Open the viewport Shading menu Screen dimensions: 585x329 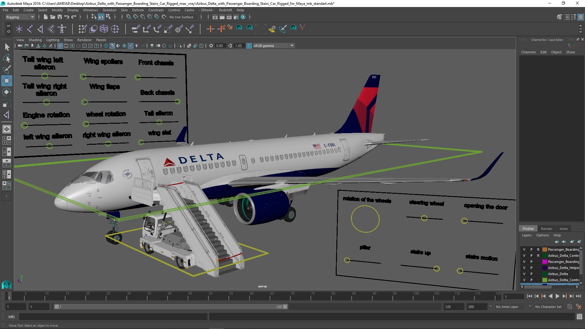click(35, 40)
